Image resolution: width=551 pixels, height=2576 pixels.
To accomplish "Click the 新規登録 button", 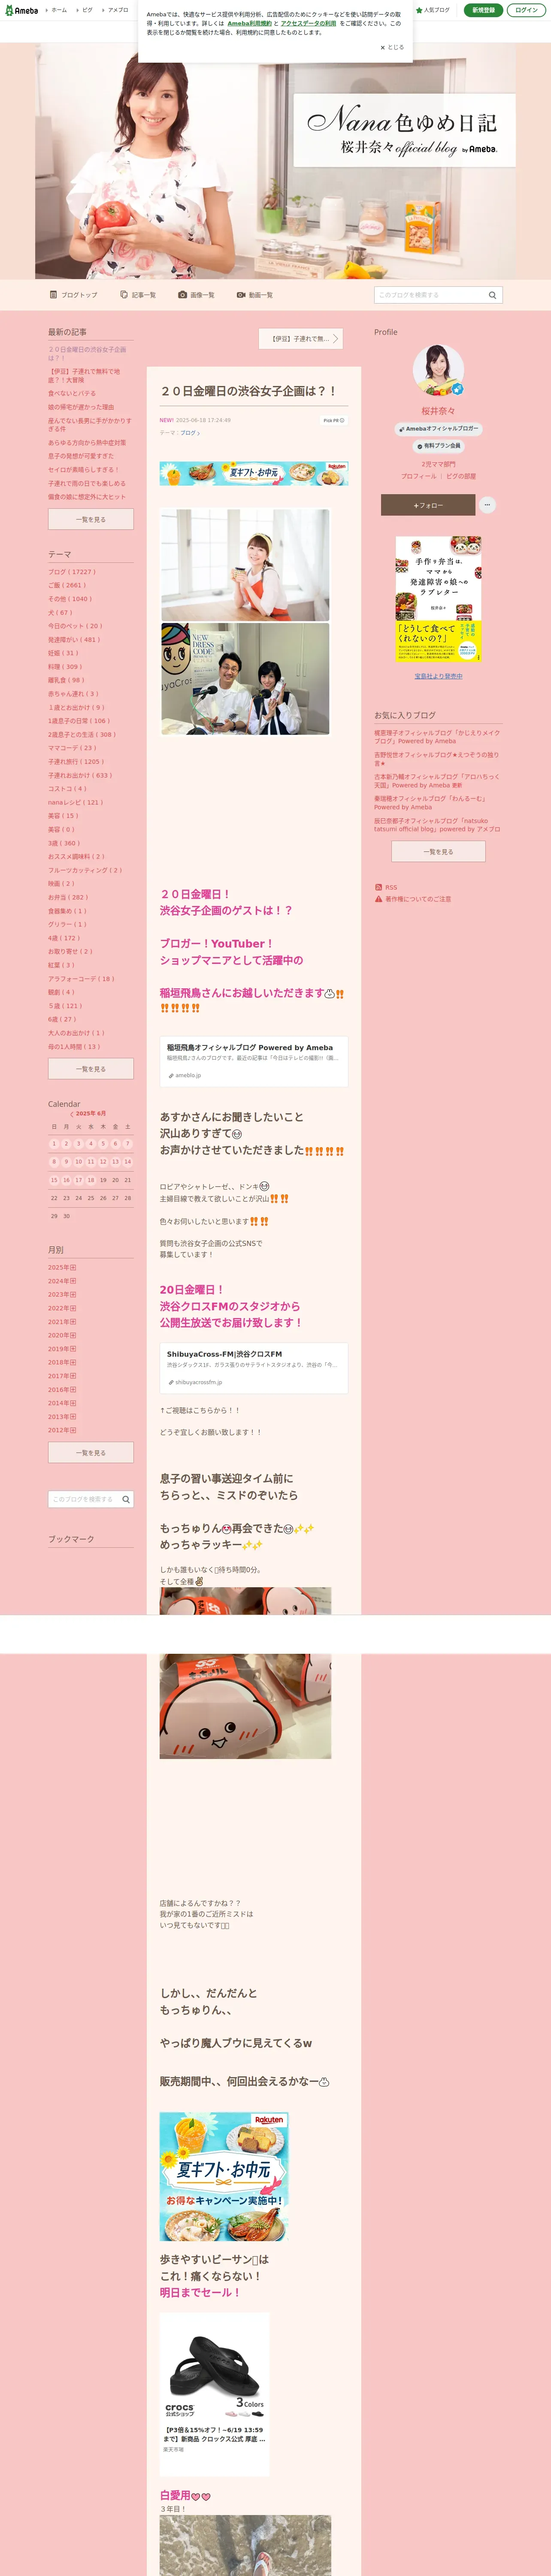I will click(x=483, y=10).
